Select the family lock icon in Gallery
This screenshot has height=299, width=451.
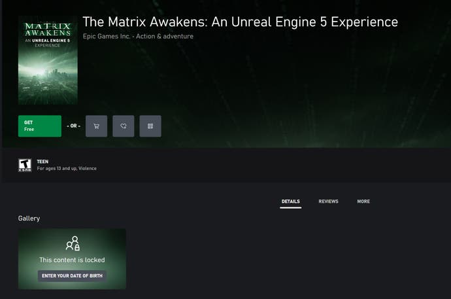click(x=73, y=243)
